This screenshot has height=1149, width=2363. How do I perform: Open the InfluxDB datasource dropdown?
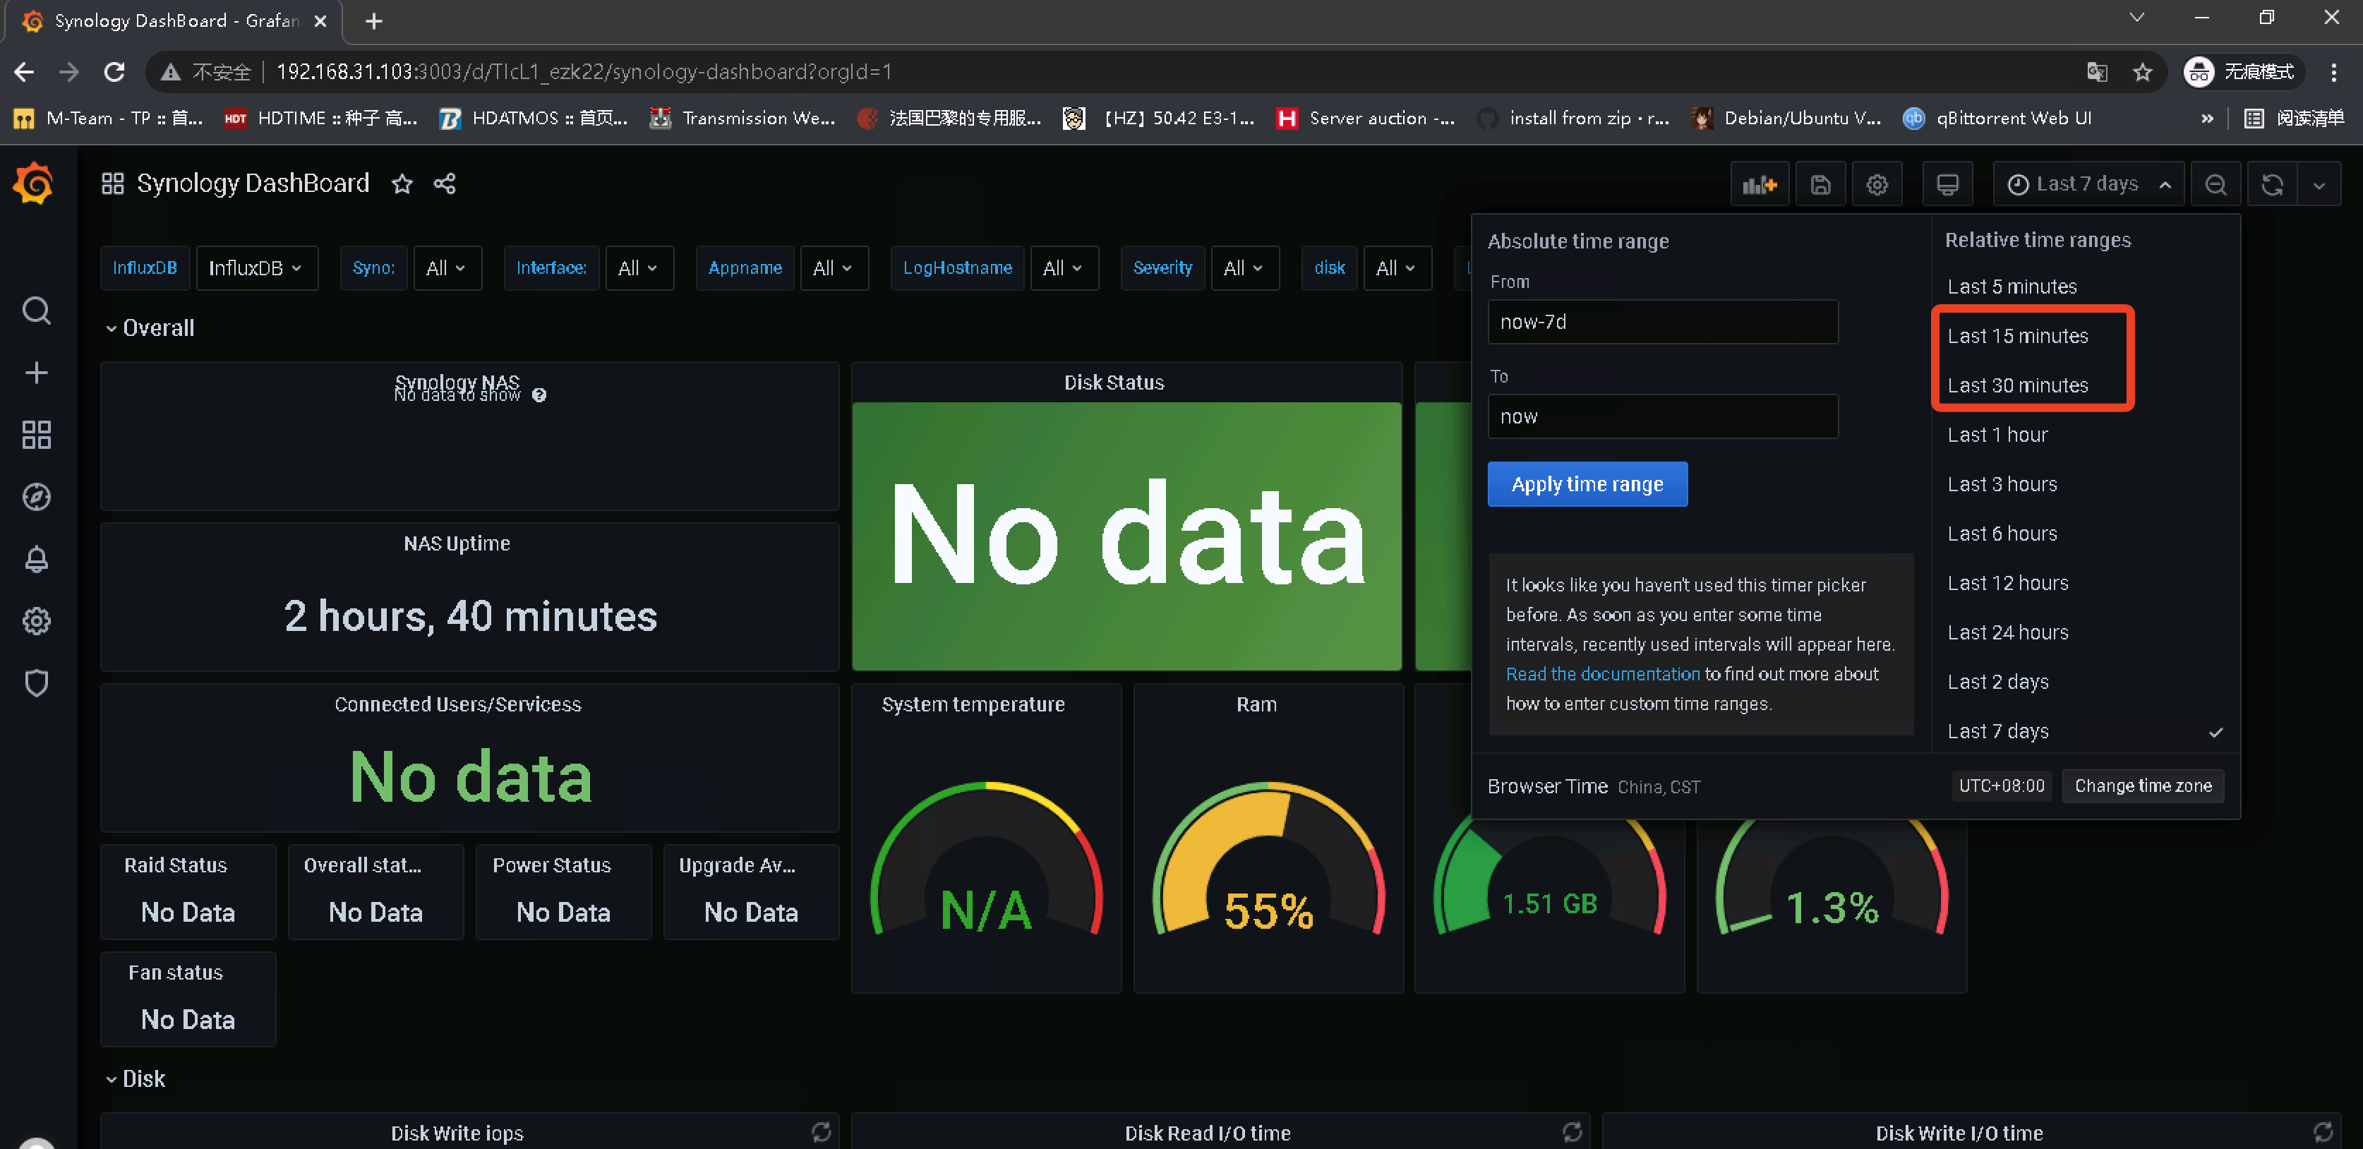pyautogui.click(x=257, y=267)
